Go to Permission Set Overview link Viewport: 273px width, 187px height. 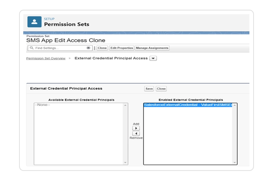point(46,58)
